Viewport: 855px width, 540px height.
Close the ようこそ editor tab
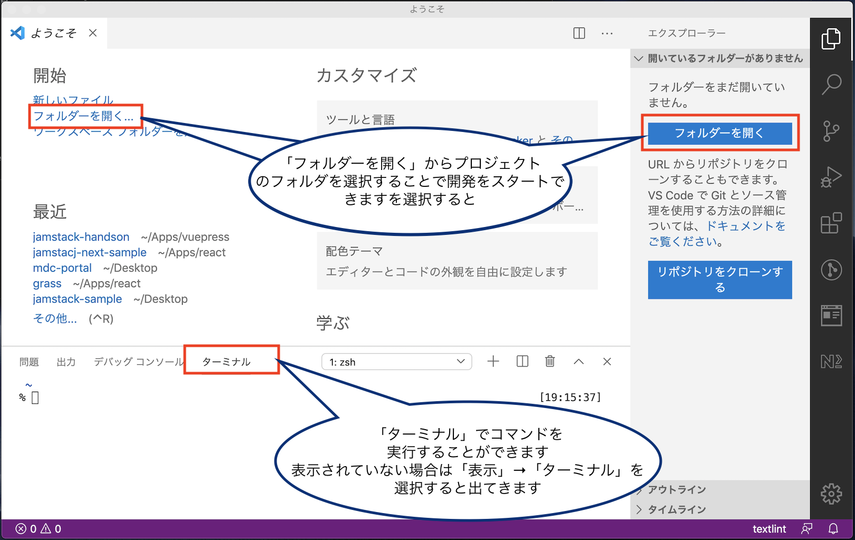93,33
